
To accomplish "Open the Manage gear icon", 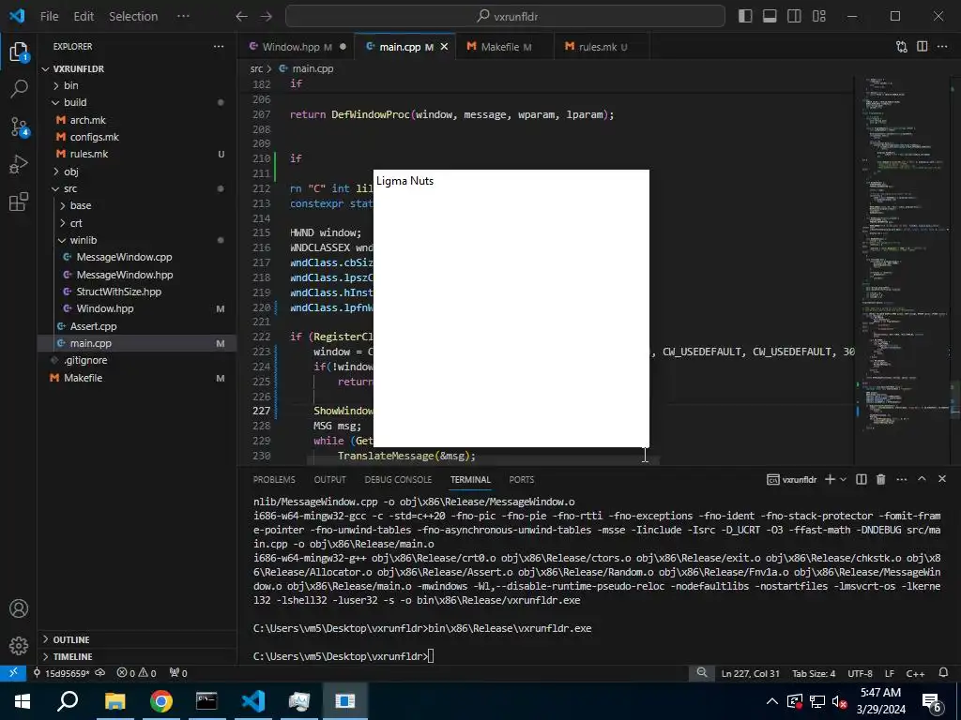I will (19, 645).
